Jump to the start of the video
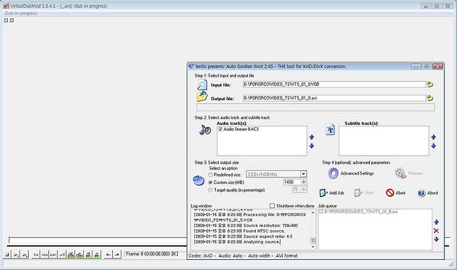Screen dimensions: 457x270 tap(36, 255)
